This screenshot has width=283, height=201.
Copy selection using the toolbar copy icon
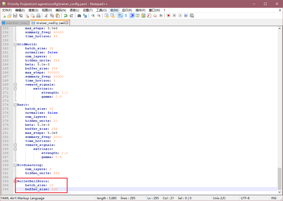tap(52, 16)
